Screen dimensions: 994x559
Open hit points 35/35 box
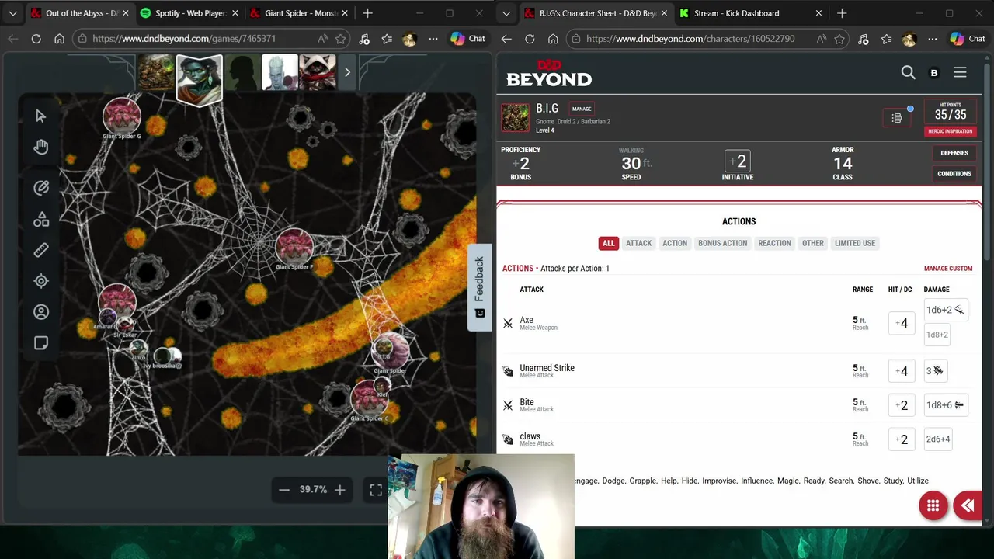[x=951, y=113]
